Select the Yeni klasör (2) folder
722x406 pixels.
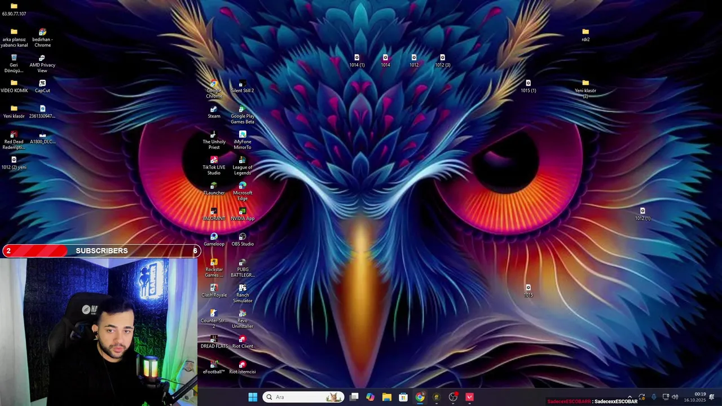585,89
